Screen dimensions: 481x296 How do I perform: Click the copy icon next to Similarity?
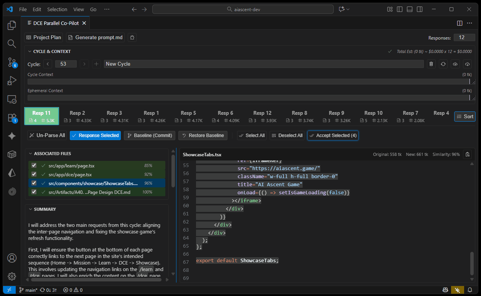[467, 154]
